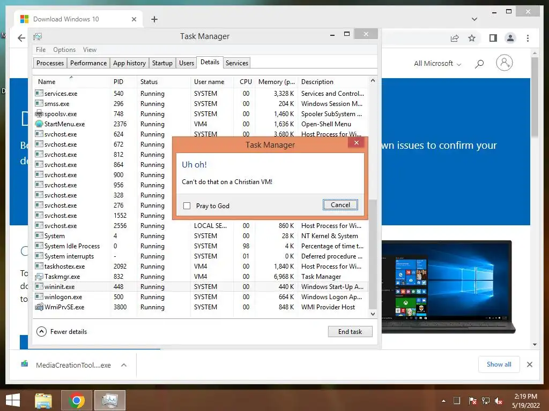Tick the Pray to God checkbox
549x411 pixels.
click(x=187, y=206)
